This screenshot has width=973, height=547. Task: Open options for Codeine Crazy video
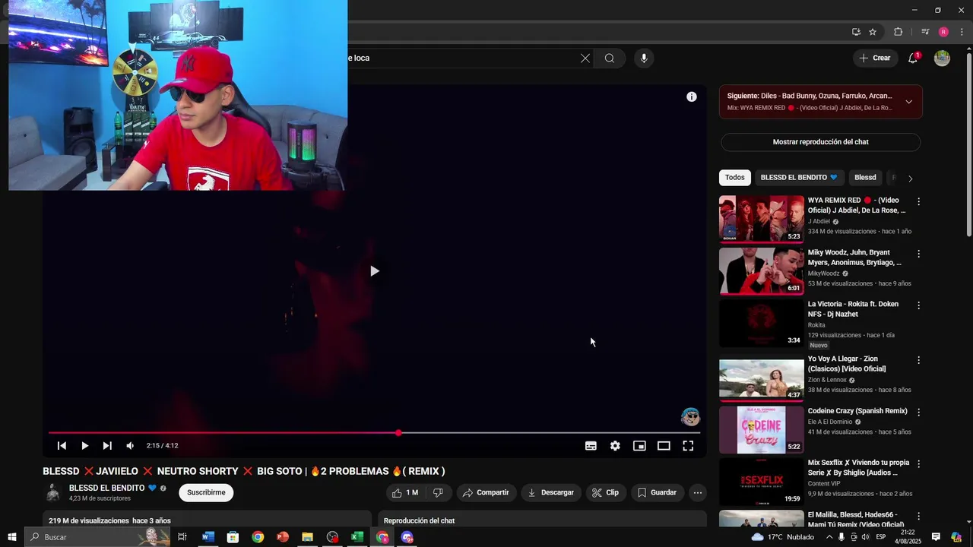[x=918, y=412]
